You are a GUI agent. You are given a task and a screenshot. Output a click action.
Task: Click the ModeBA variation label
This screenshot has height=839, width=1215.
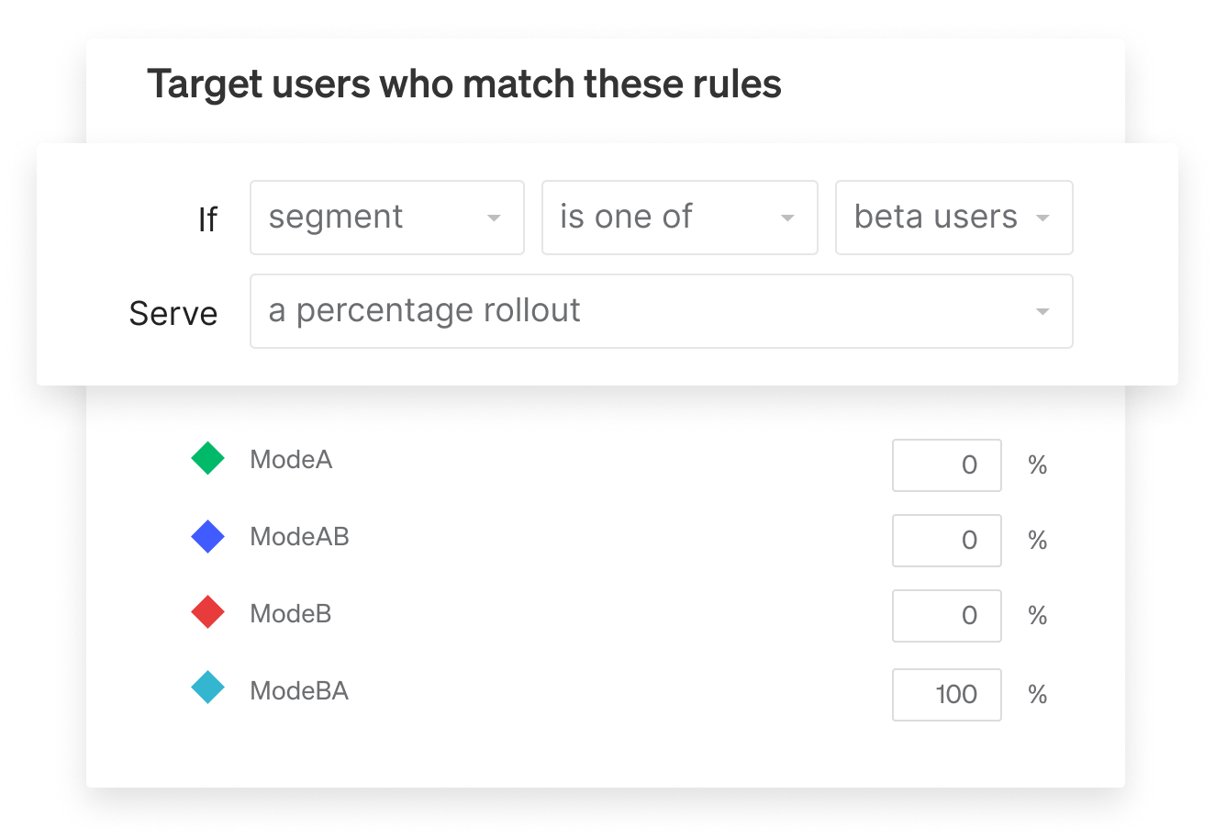pyautogui.click(x=299, y=690)
